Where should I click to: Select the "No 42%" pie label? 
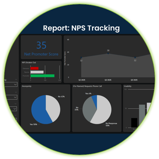tap(61, 97)
